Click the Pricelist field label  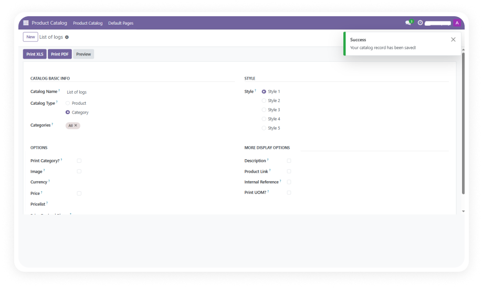tap(38, 204)
